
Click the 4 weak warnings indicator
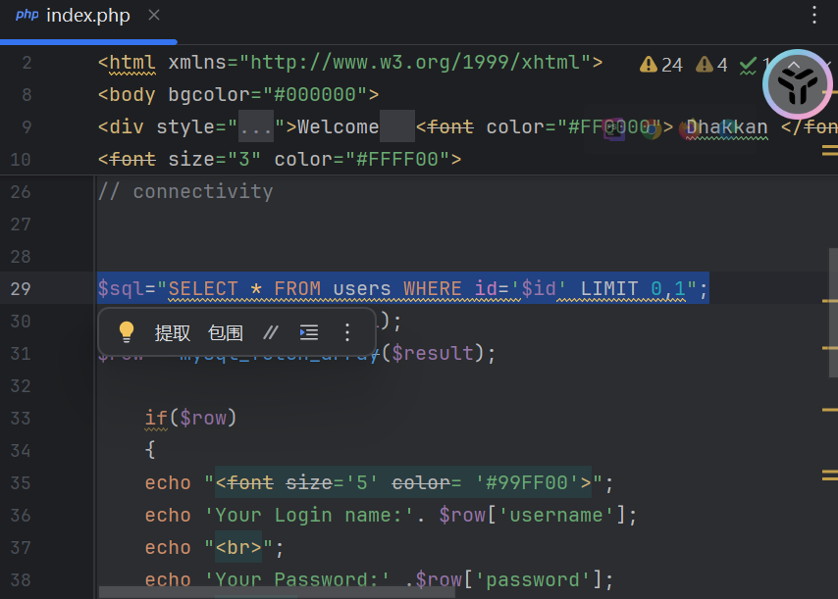(711, 65)
